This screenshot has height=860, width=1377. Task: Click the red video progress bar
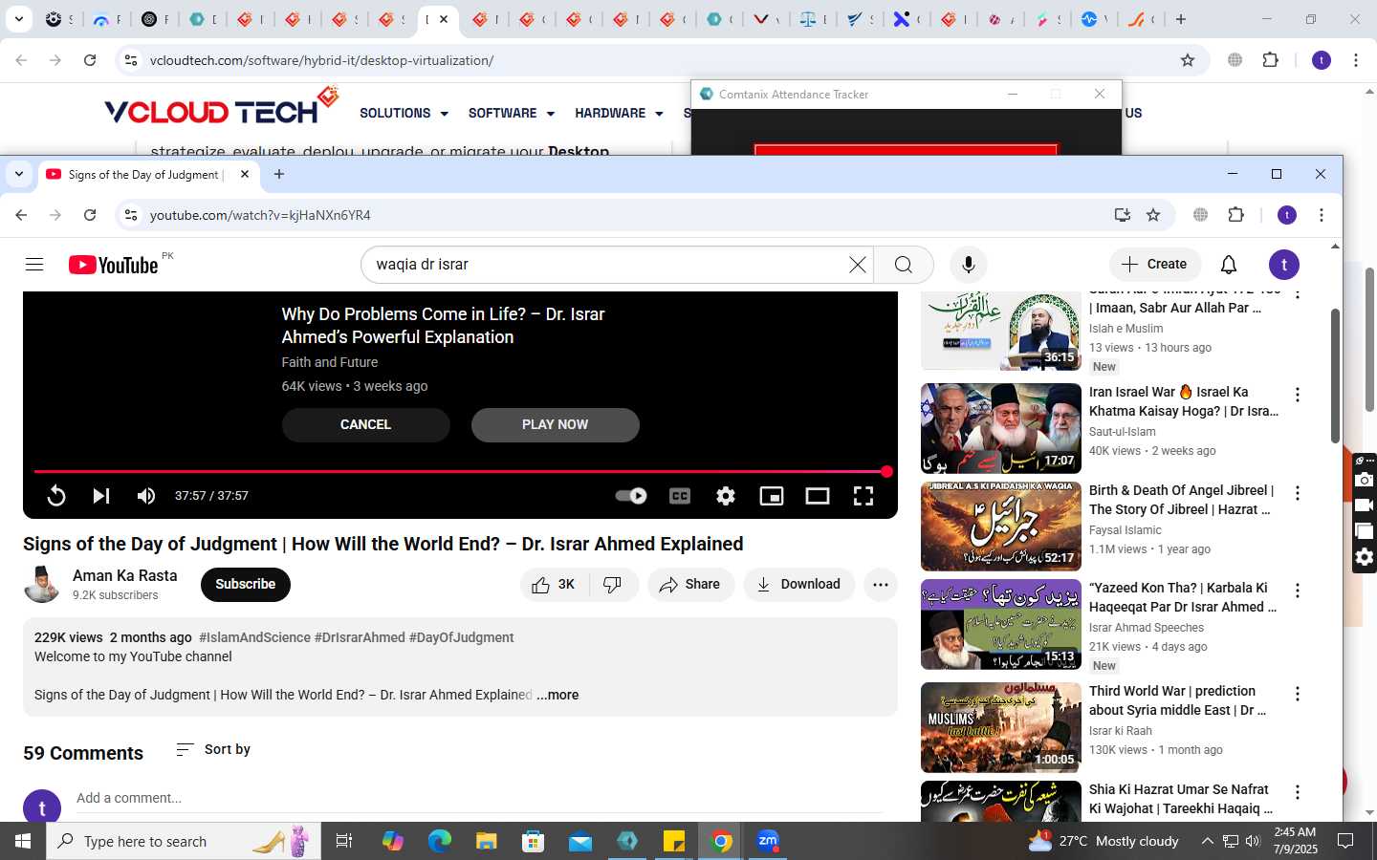pyautogui.click(x=460, y=472)
